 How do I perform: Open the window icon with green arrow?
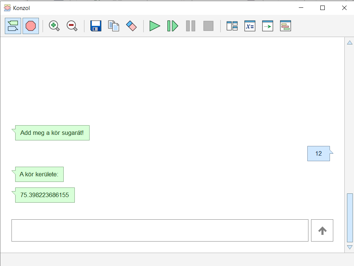[268, 26]
